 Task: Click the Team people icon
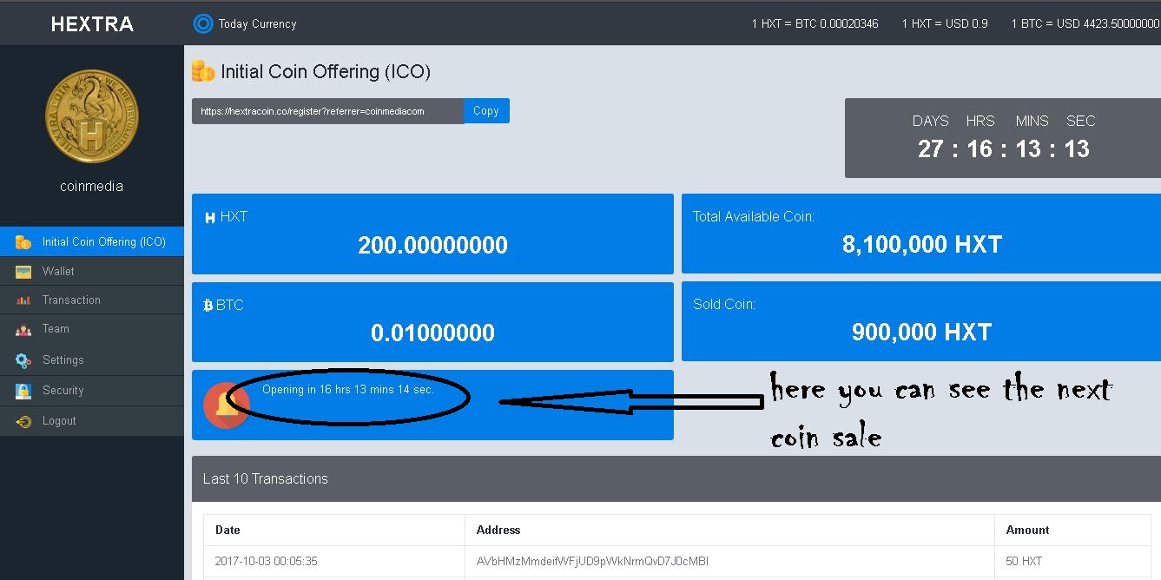23,329
